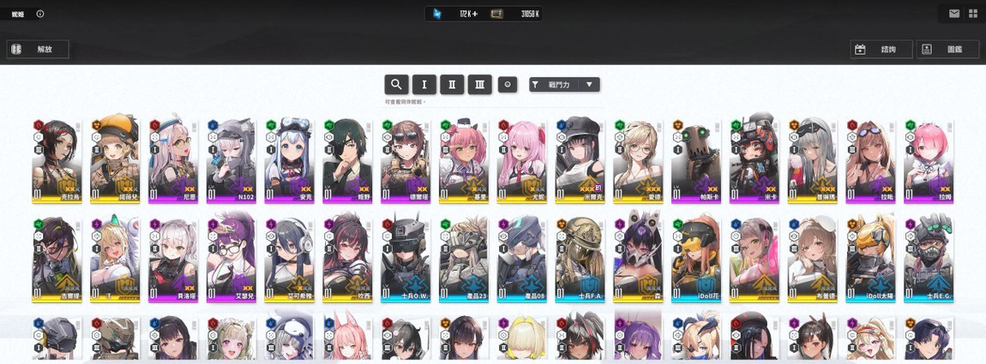Open the 戰鬥力 sort selector
986x364 pixels.
[x=565, y=84]
